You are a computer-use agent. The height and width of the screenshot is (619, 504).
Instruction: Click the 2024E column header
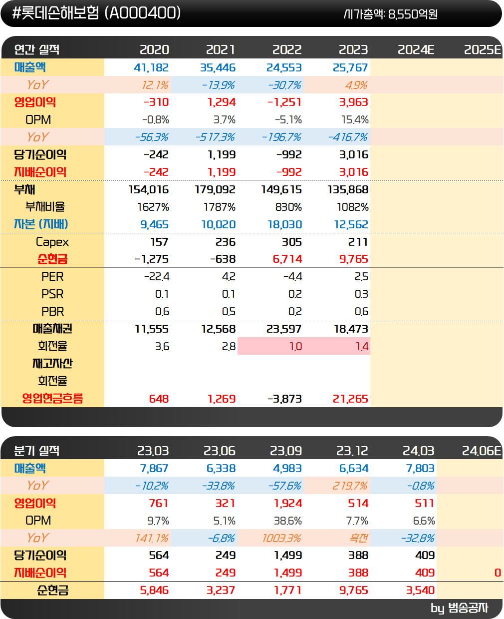pyautogui.click(x=416, y=49)
